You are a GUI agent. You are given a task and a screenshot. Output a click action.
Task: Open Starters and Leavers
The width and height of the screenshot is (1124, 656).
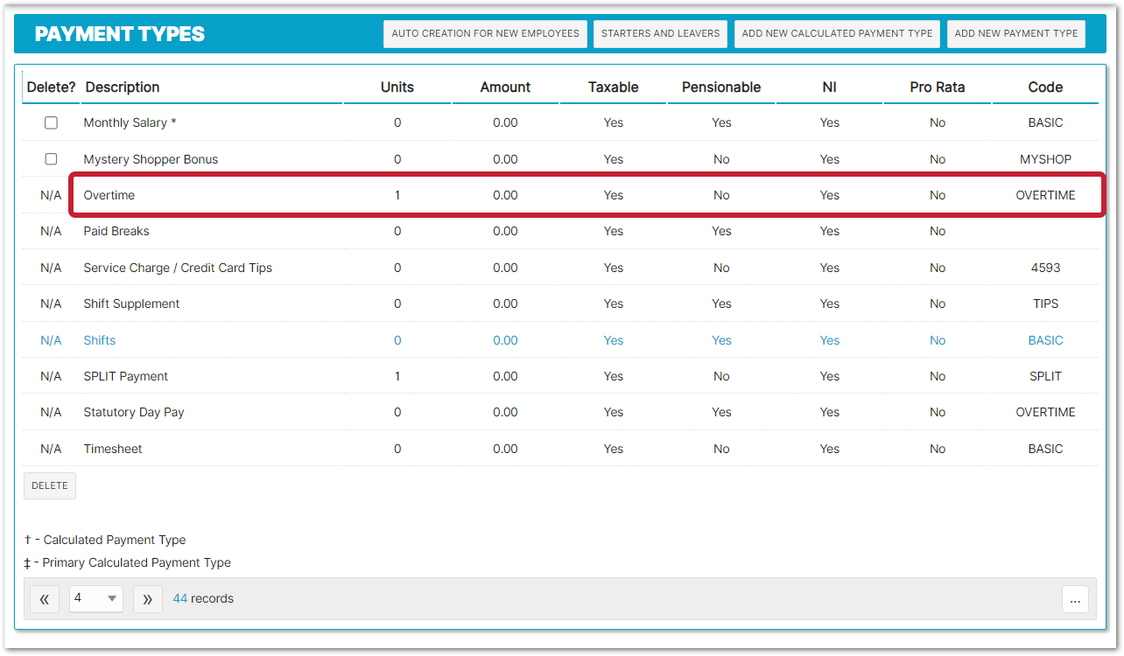pyautogui.click(x=660, y=34)
